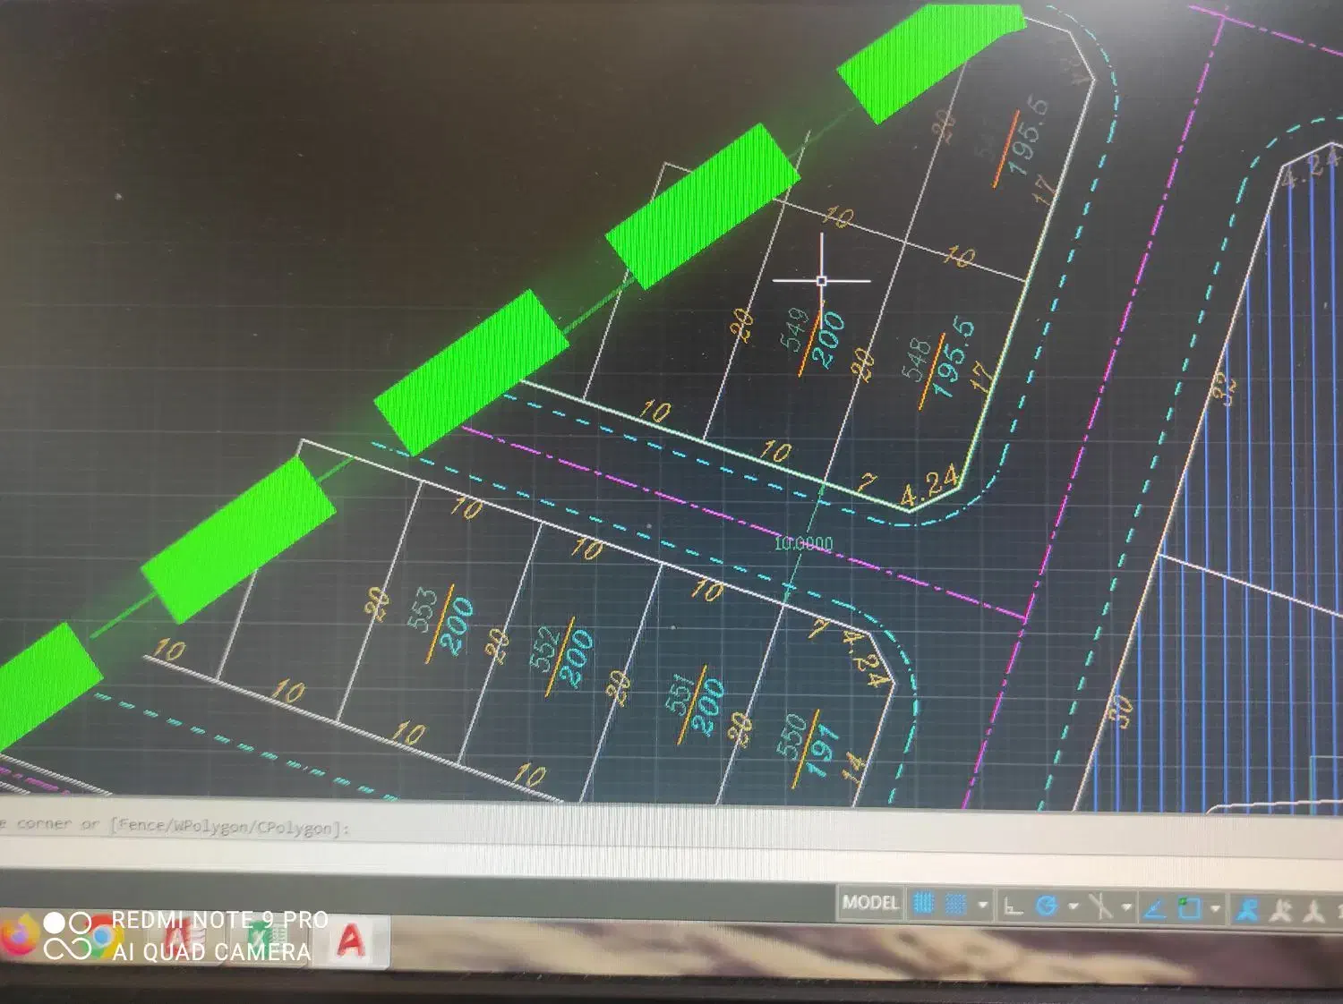The height and width of the screenshot is (1004, 1343).
Task: Click the MODEL space button
Action: point(869,903)
